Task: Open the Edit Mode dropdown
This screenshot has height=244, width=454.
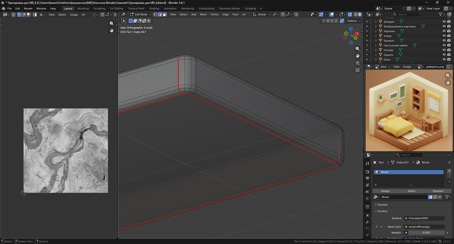Action: 141,14
